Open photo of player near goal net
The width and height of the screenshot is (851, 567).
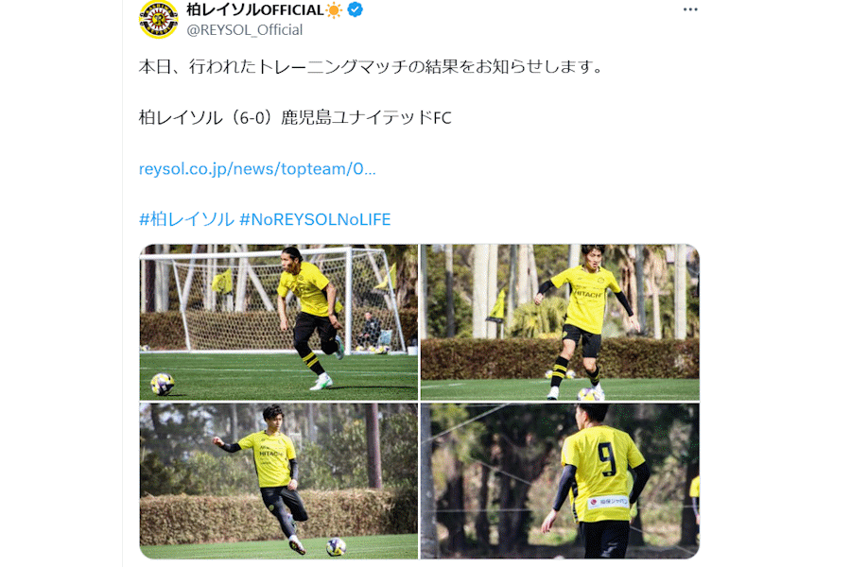tap(279, 322)
